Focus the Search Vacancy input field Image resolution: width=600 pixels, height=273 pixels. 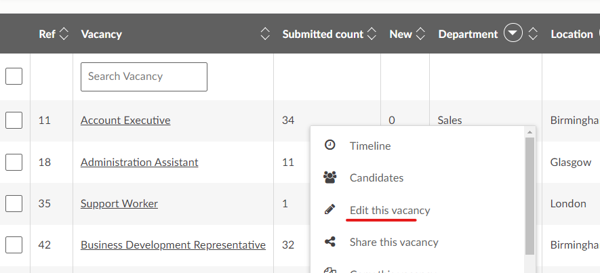144,77
